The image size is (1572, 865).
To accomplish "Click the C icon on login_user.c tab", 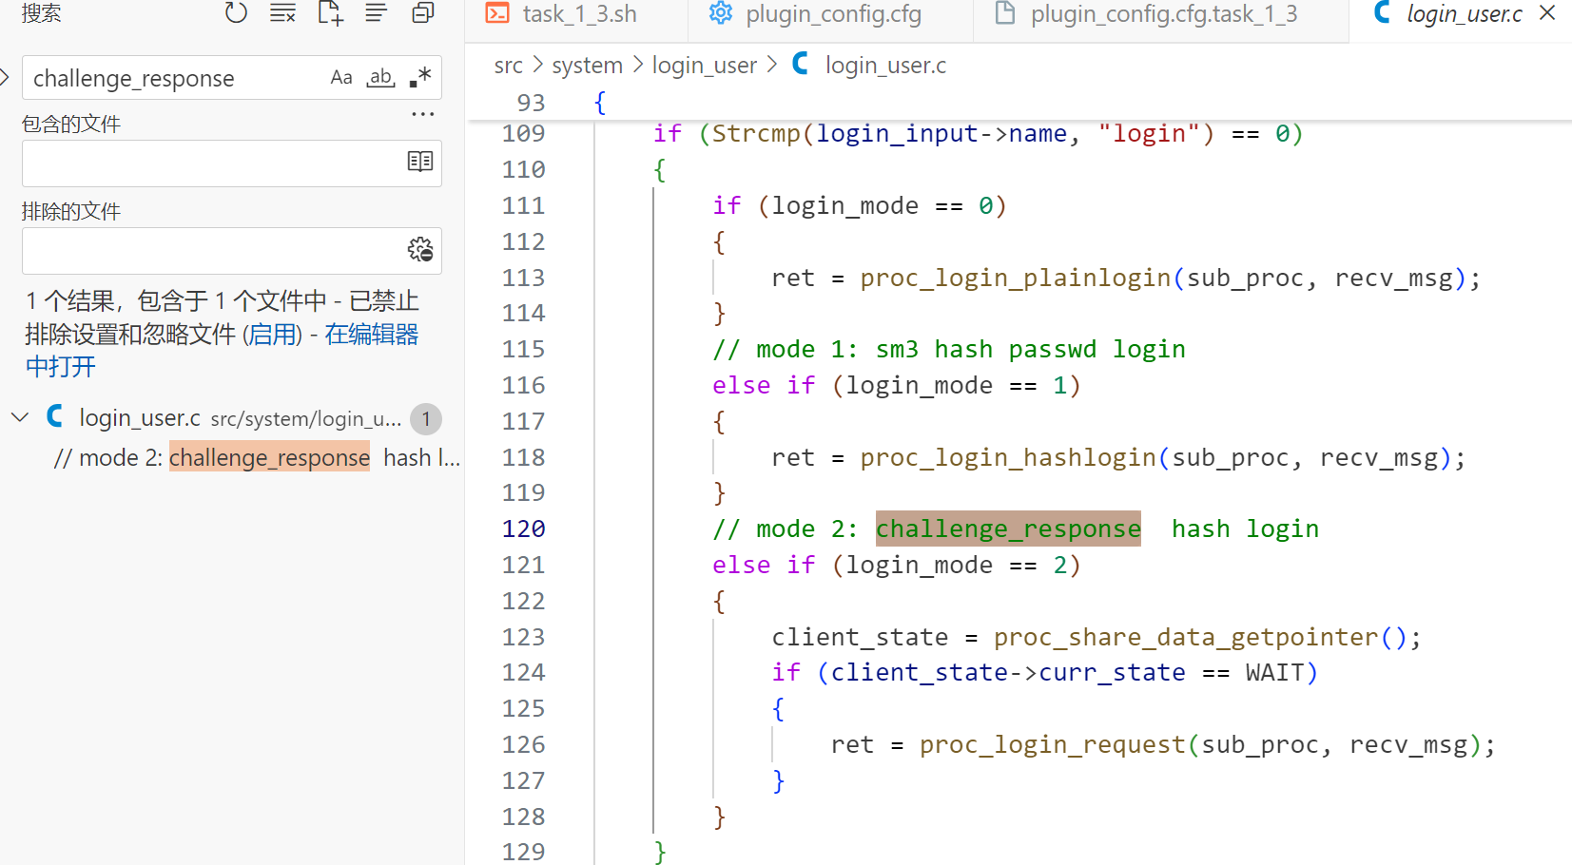I will (1382, 13).
